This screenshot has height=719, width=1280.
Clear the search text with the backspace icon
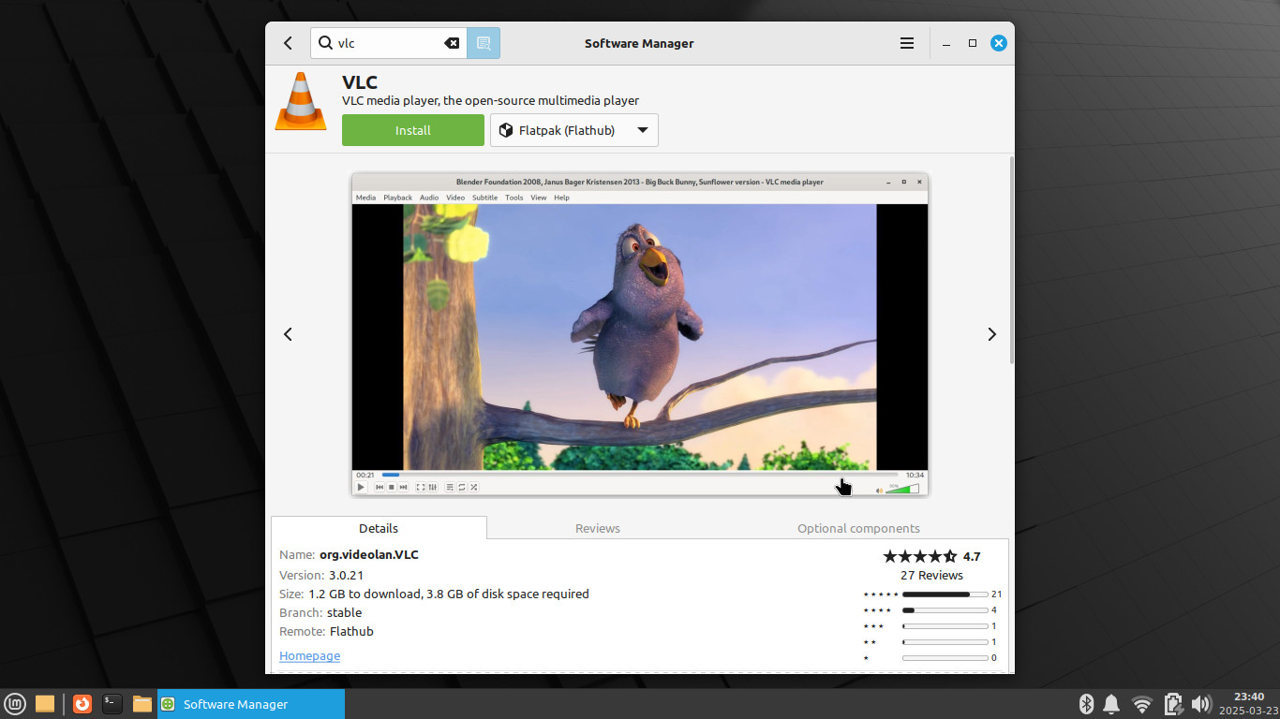[452, 43]
